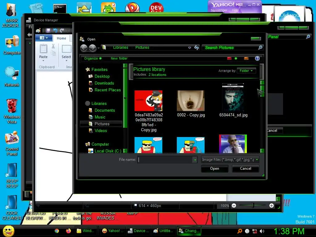Open the Arrange by Folder dropdown
This screenshot has height=237, width=316.
[246, 71]
